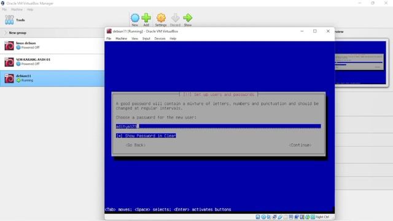Open the Machine menu in VirtualBox Manager

17,10
